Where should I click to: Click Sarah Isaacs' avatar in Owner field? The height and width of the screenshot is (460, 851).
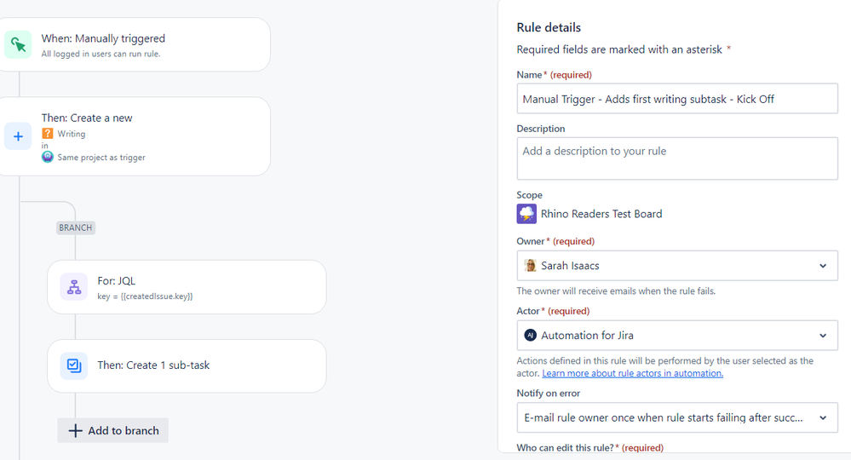530,266
